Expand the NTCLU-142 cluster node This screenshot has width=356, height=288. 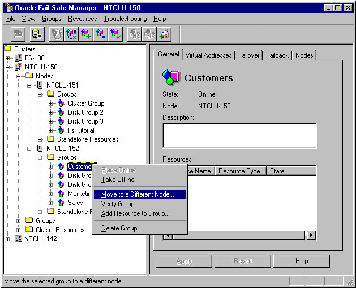coord(7,239)
